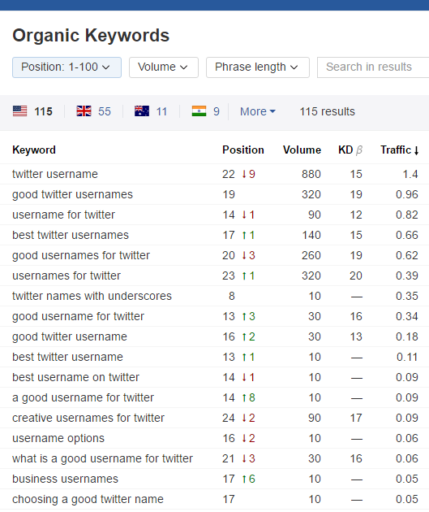
Task: Expand the Phrase length dropdown
Action: coord(258,67)
